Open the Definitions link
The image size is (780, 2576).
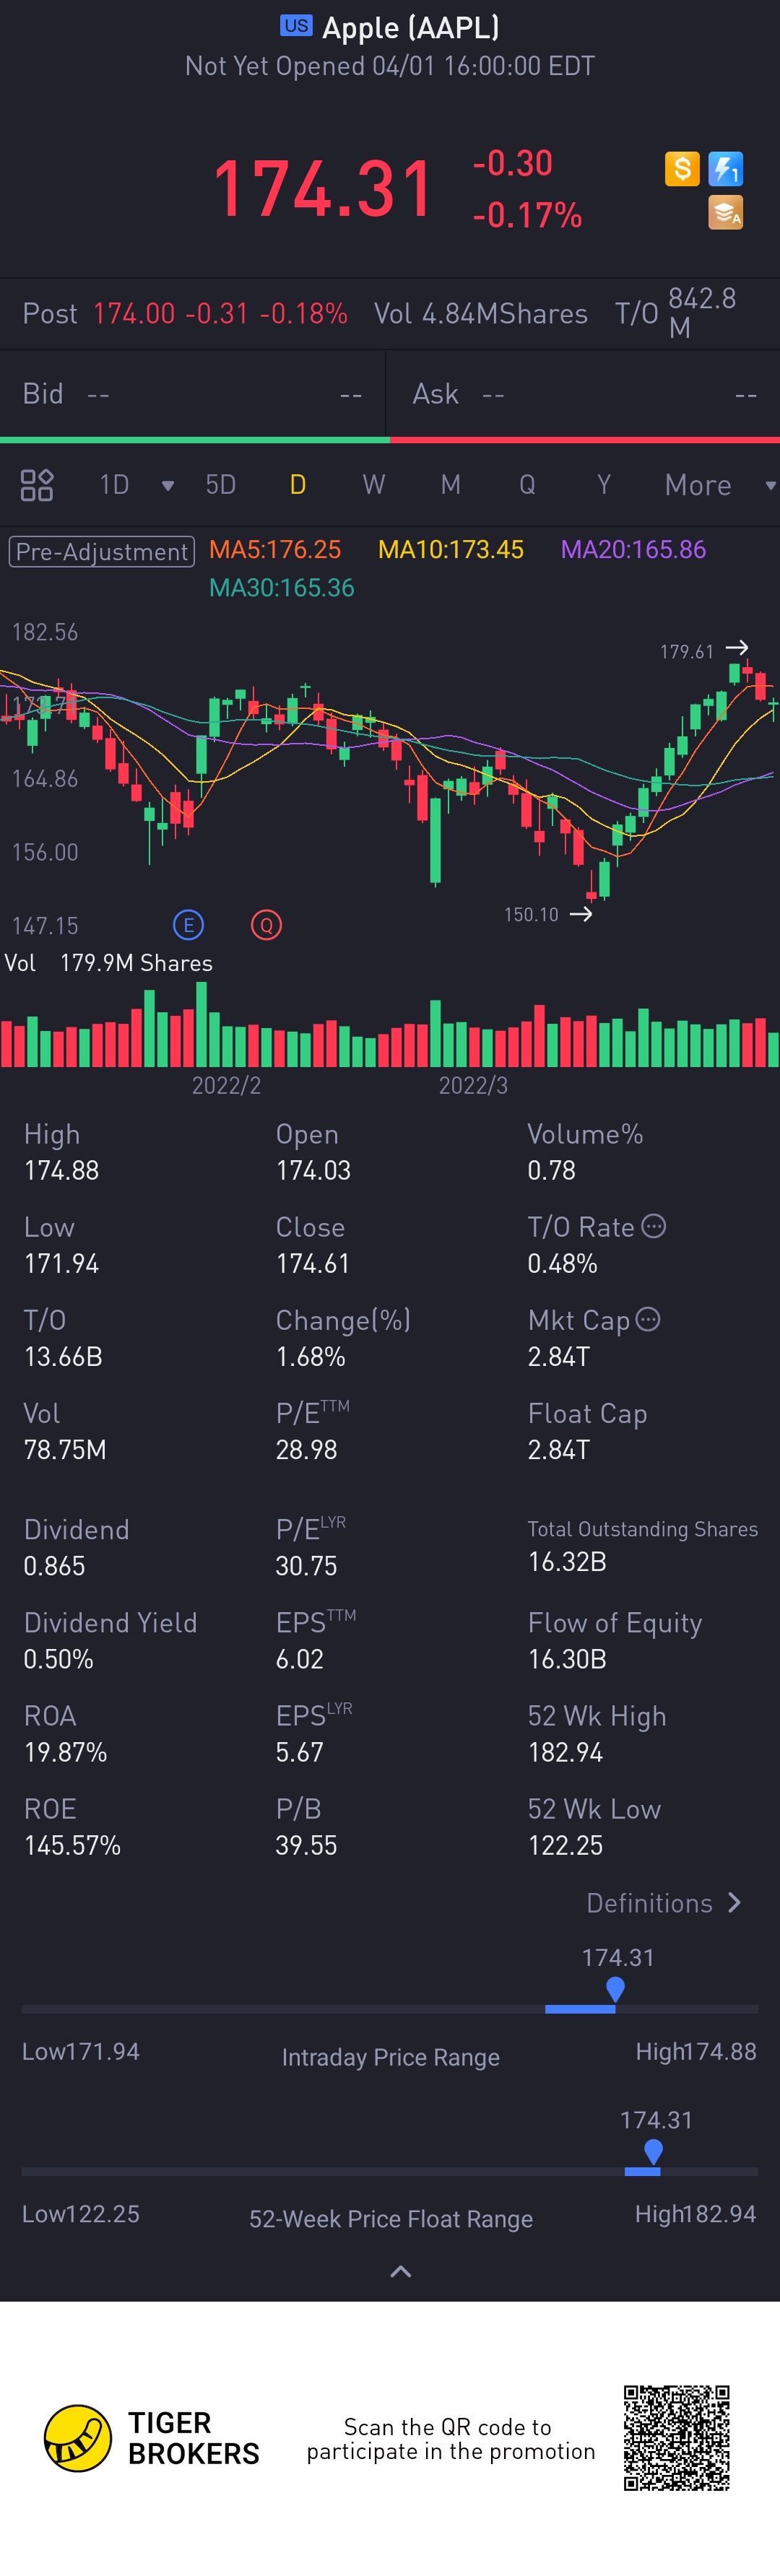663,1903
